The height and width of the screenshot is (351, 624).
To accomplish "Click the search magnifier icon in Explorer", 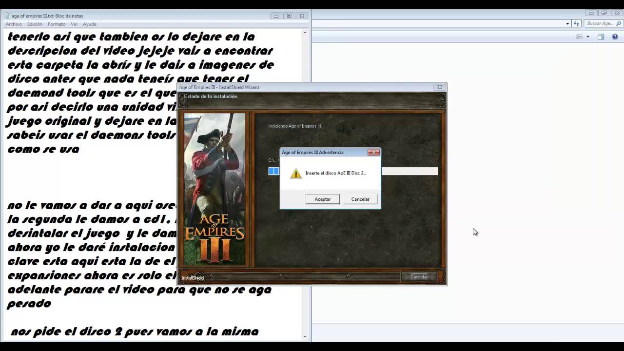I will click(618, 23).
